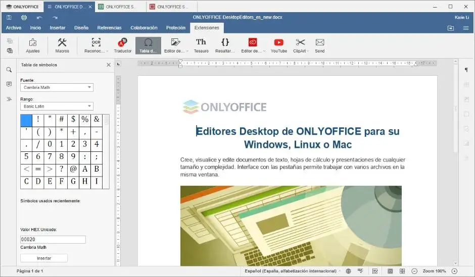Open the search sidebar icon
This screenshot has width=475, height=277.
[9, 70]
